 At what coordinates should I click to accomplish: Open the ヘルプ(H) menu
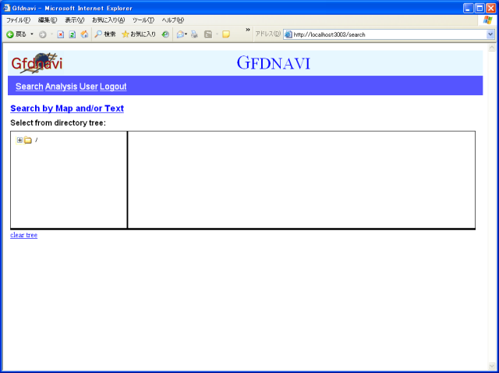[173, 20]
